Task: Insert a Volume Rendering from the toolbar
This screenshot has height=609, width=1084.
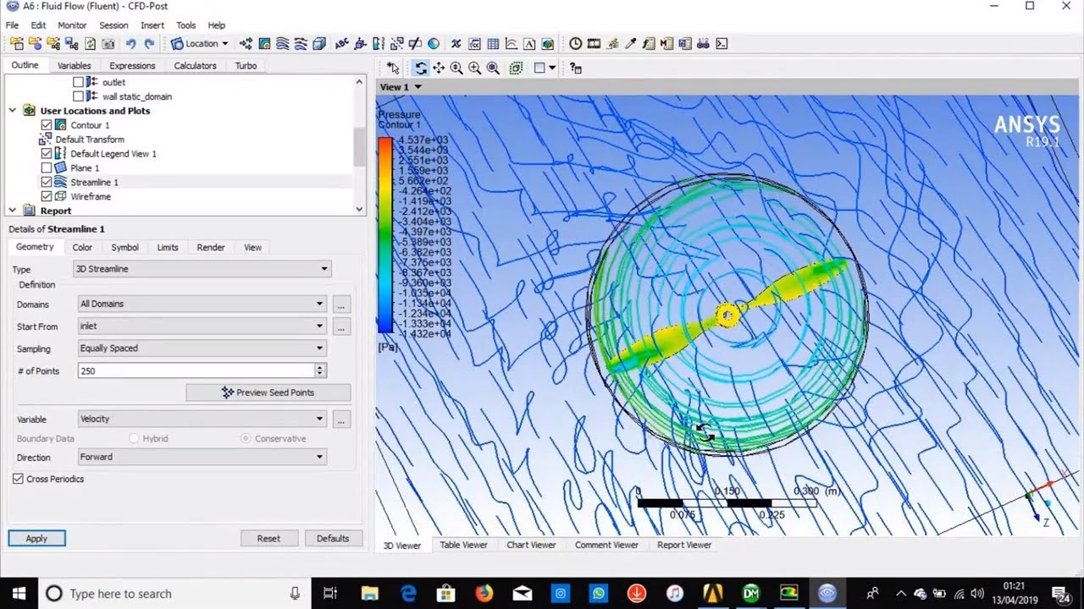Action: (319, 44)
